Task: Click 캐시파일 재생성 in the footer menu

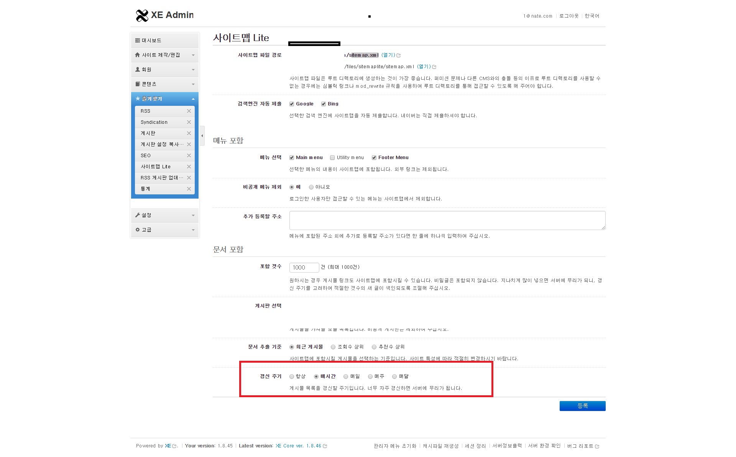Action: pos(440,446)
